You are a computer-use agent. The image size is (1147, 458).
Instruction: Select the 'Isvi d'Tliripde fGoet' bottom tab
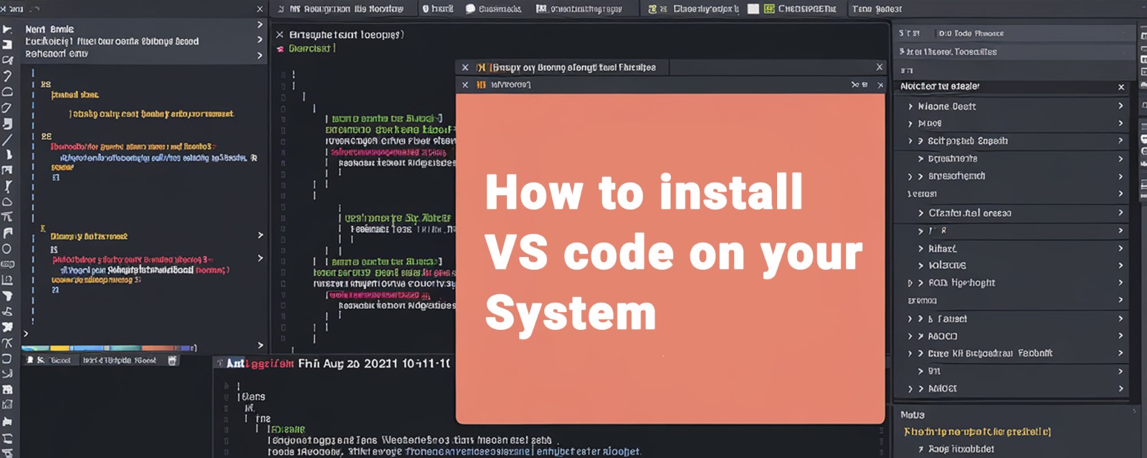click(x=120, y=361)
